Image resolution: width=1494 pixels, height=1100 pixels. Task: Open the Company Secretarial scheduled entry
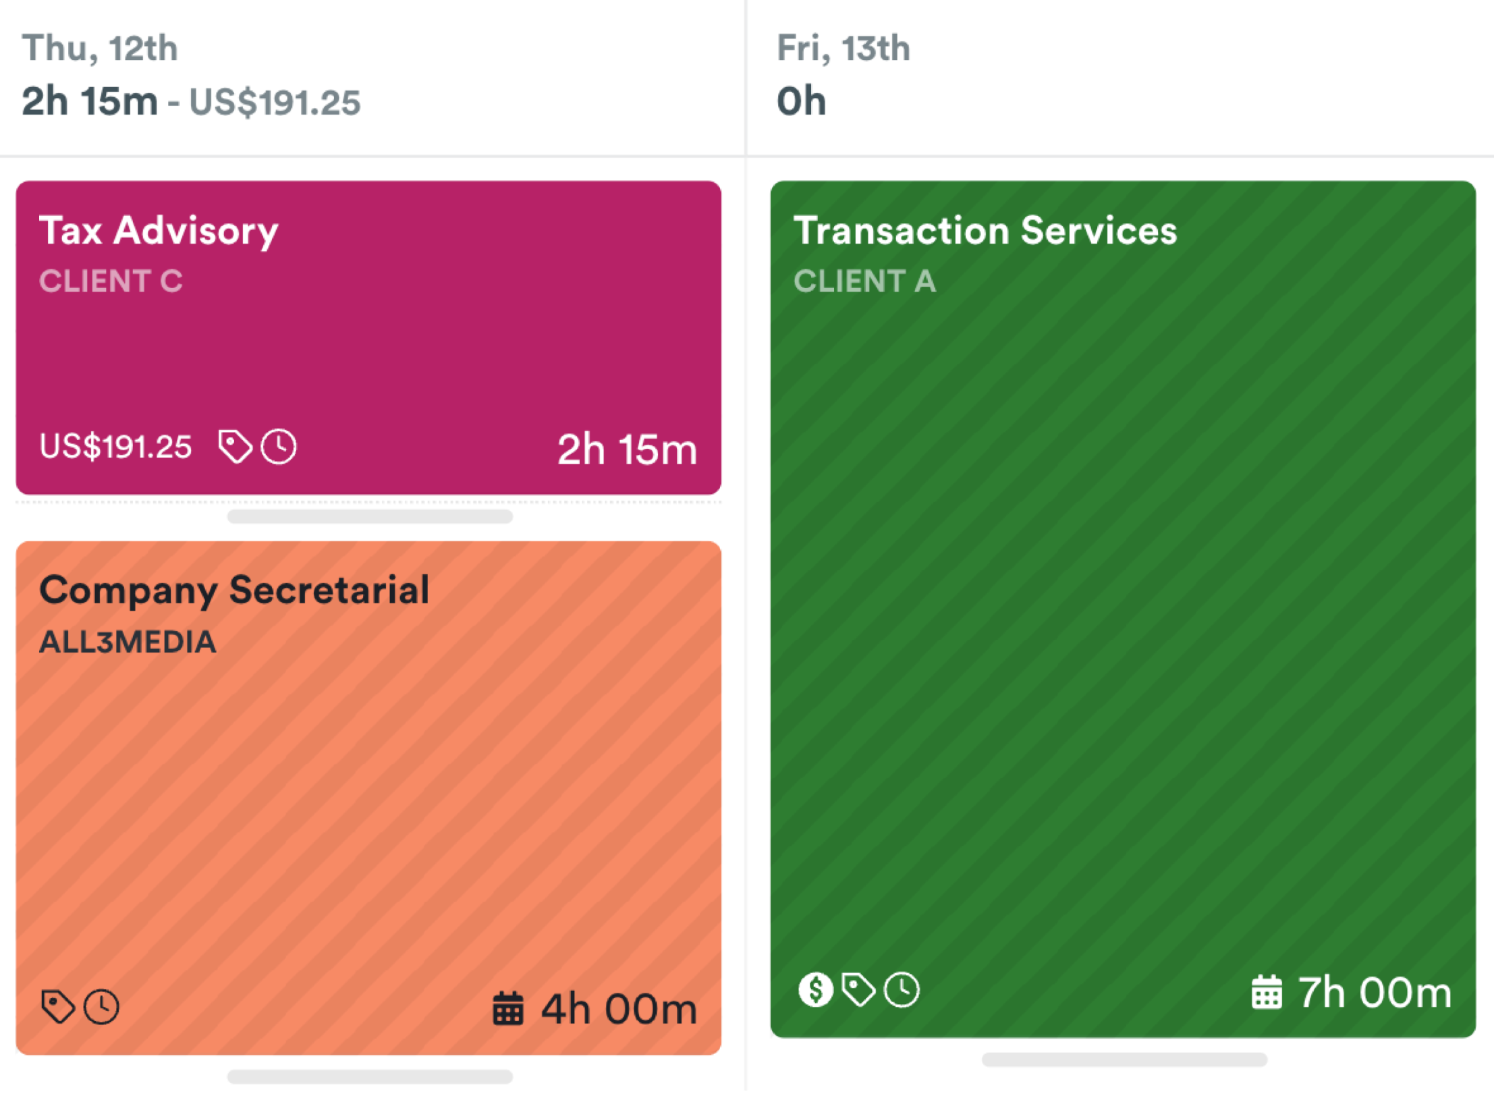[368, 796]
